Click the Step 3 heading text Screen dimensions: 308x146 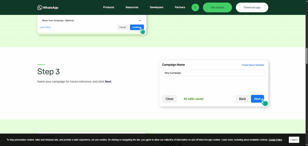coord(49,71)
